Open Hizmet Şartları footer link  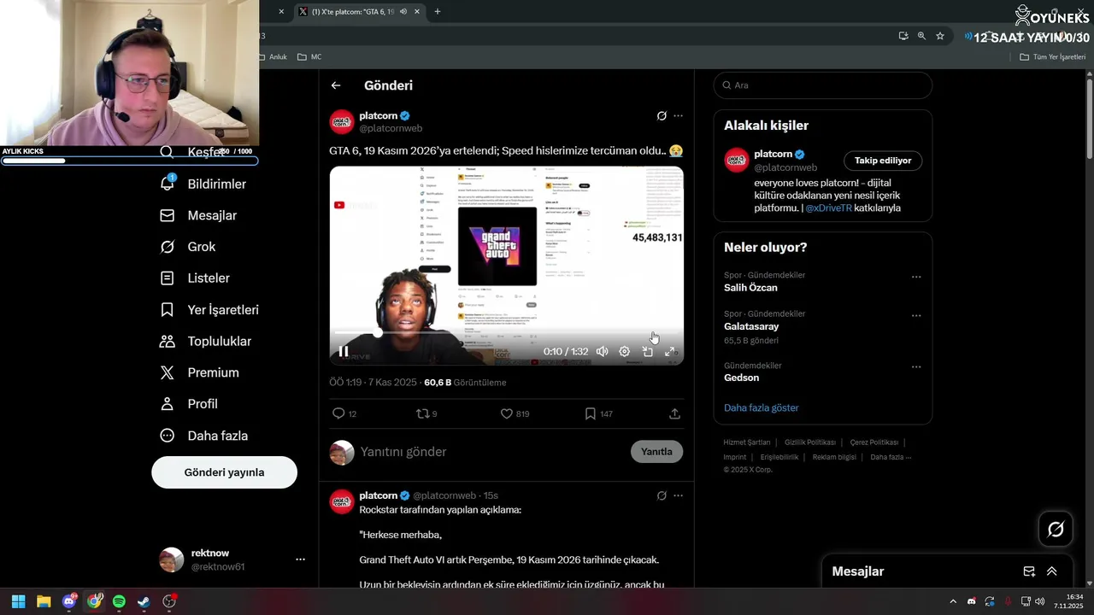click(x=747, y=442)
